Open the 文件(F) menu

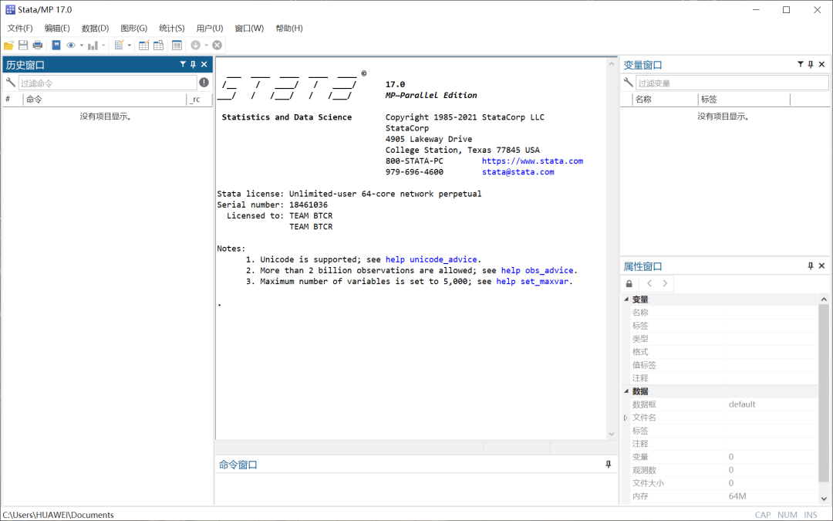pos(19,29)
